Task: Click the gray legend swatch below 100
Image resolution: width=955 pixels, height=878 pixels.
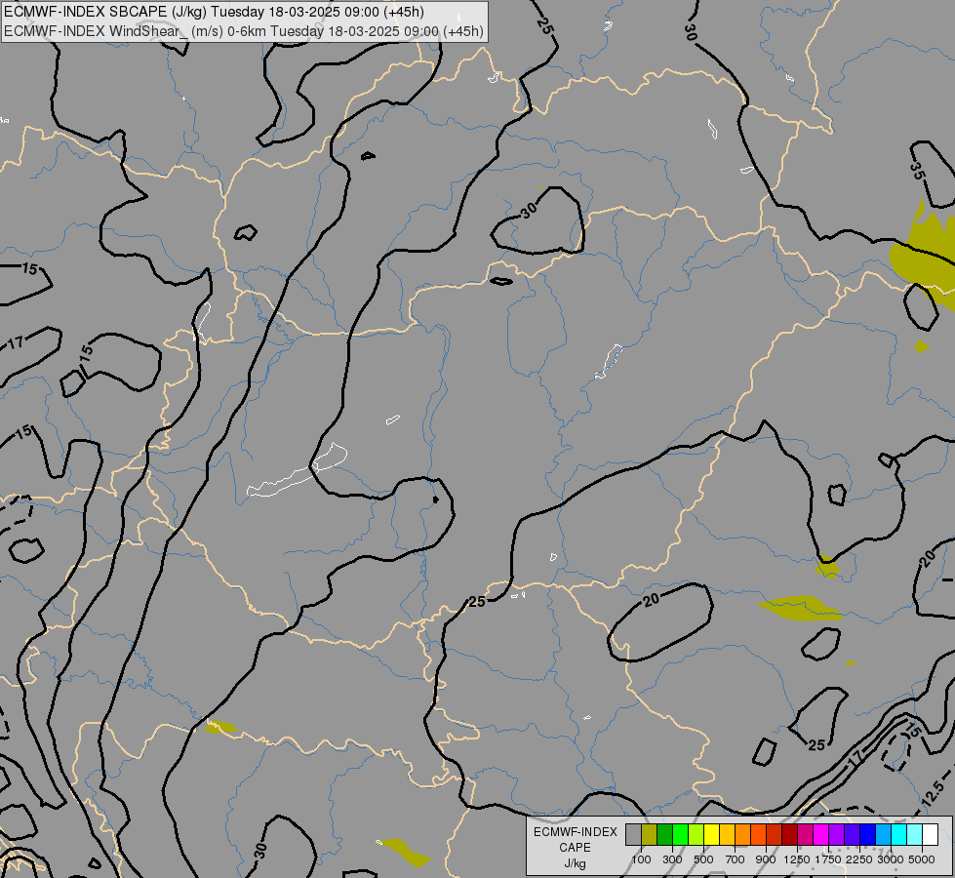Action: [633, 834]
